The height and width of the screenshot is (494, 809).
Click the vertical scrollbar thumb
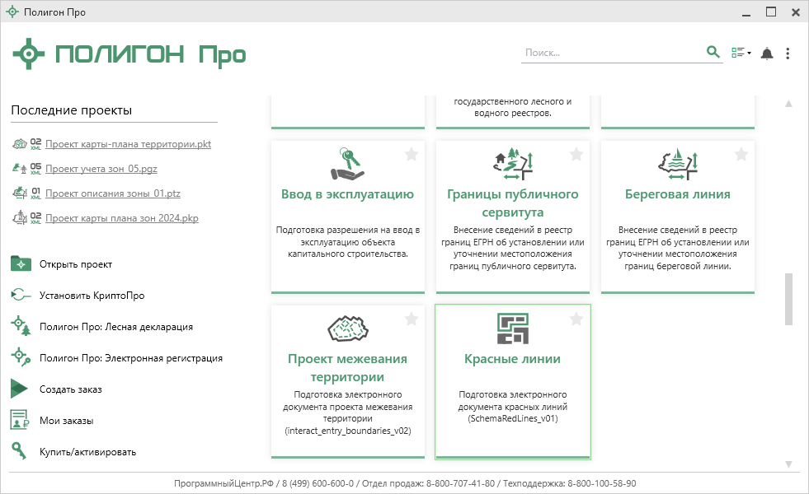(x=788, y=299)
